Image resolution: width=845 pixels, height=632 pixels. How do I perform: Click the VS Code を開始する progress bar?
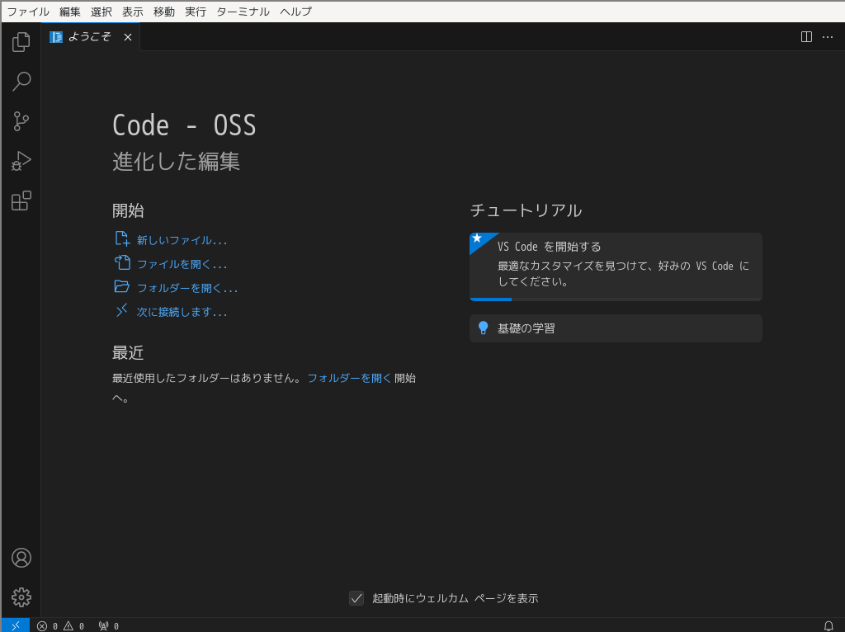tap(616, 299)
